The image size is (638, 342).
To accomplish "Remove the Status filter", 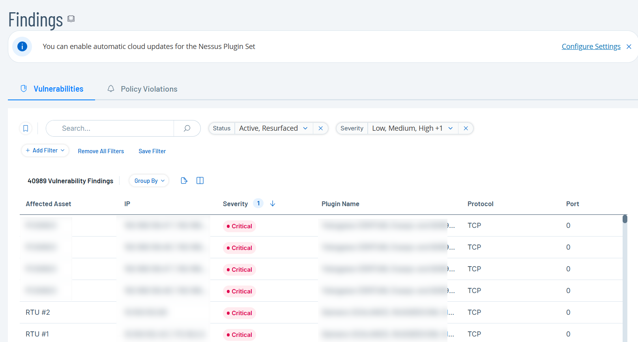I will tap(321, 128).
